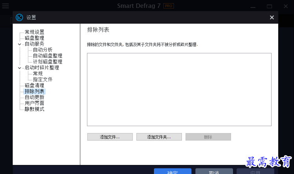Viewport: 294px width, 174px height.
Task: Open the 自动服务 settings category
Action: [x=35, y=44]
